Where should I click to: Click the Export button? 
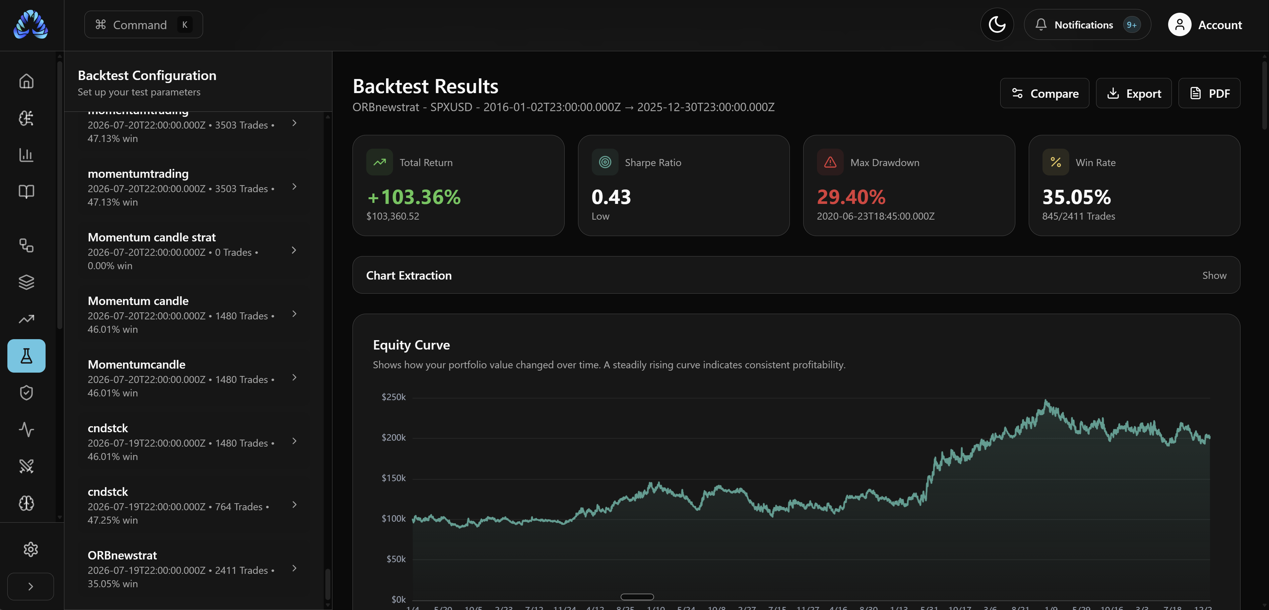(x=1134, y=93)
